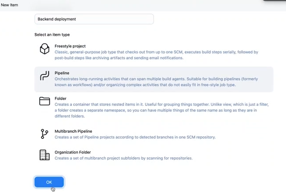The image size is (286, 192).
Task: Click the item name field containing Backend deployment
Action: click(x=94, y=19)
